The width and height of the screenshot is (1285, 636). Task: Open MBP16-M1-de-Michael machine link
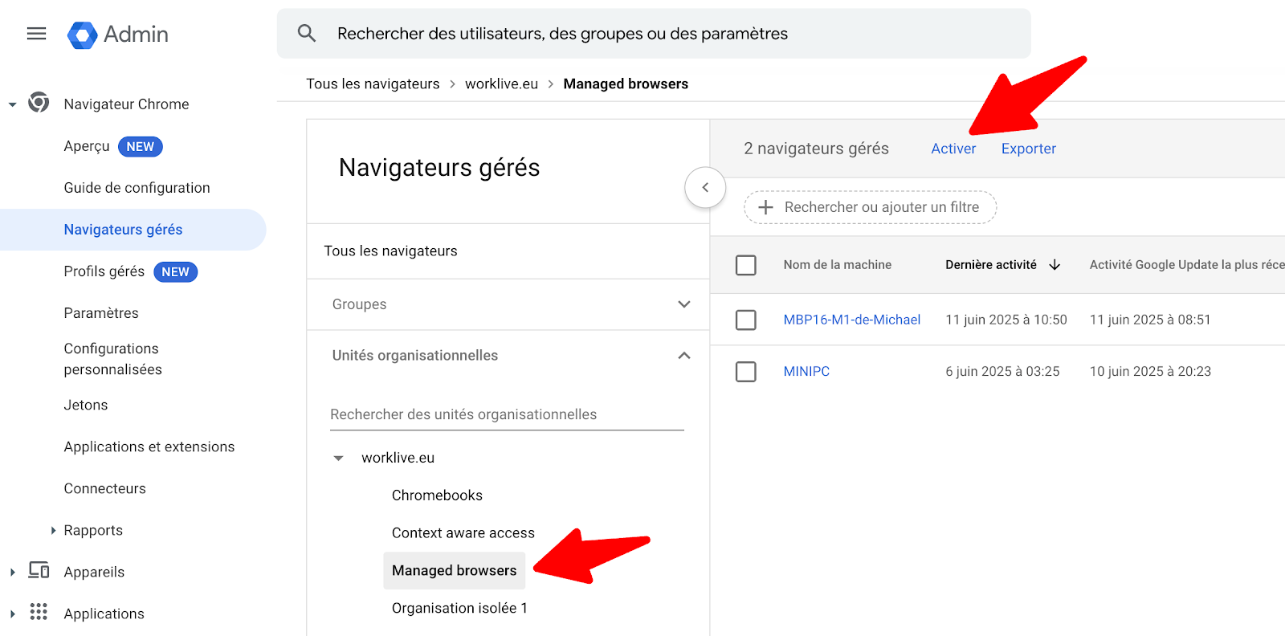[851, 320]
